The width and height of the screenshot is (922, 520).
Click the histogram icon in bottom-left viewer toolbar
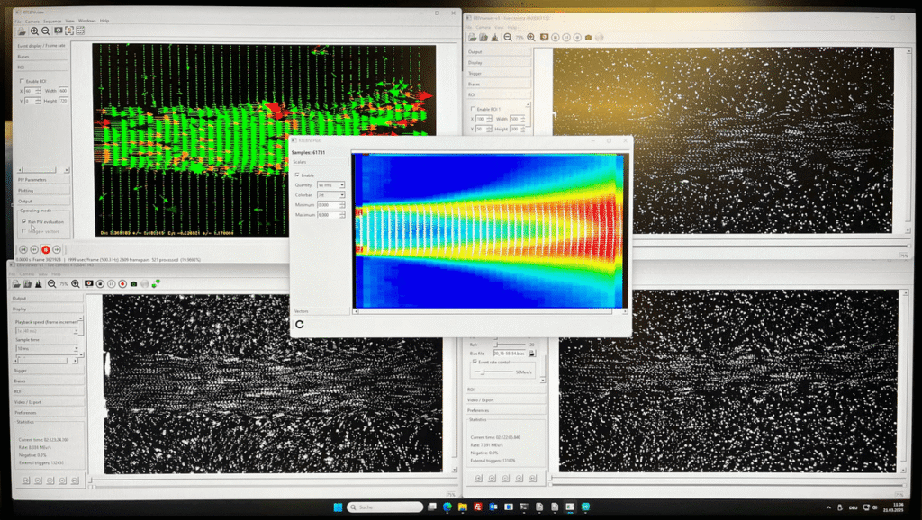click(39, 283)
